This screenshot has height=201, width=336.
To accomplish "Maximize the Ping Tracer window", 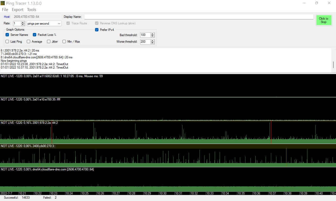I will coord(317,3).
